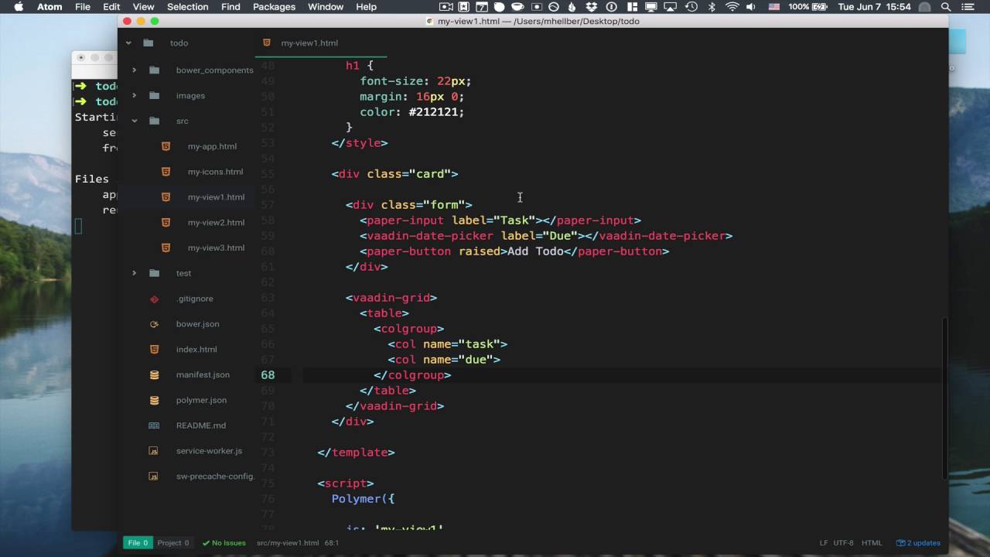Click the bower.json file icon
This screenshot has height=557, width=990.
[154, 324]
